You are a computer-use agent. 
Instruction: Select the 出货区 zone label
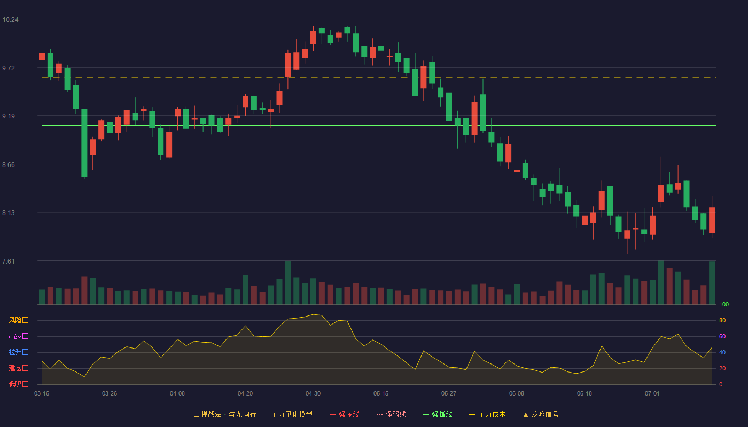(x=18, y=336)
